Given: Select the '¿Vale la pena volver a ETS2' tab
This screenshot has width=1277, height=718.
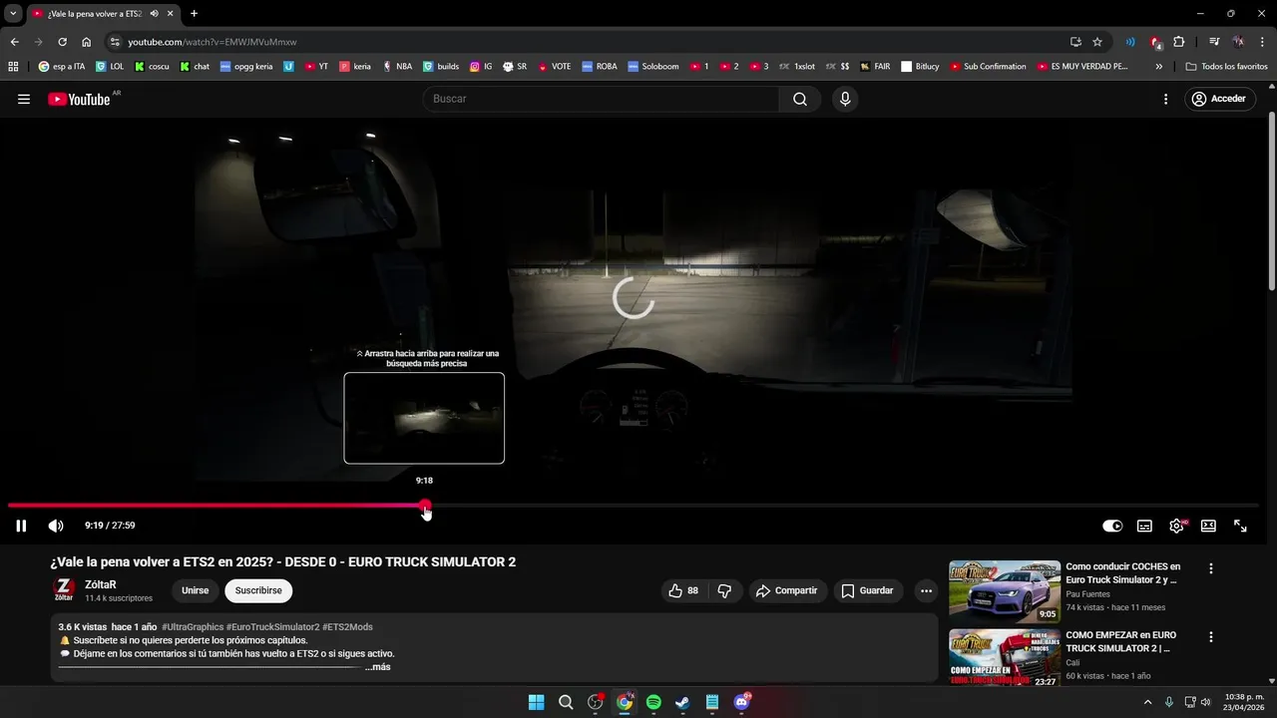Looking at the screenshot, I should (103, 14).
